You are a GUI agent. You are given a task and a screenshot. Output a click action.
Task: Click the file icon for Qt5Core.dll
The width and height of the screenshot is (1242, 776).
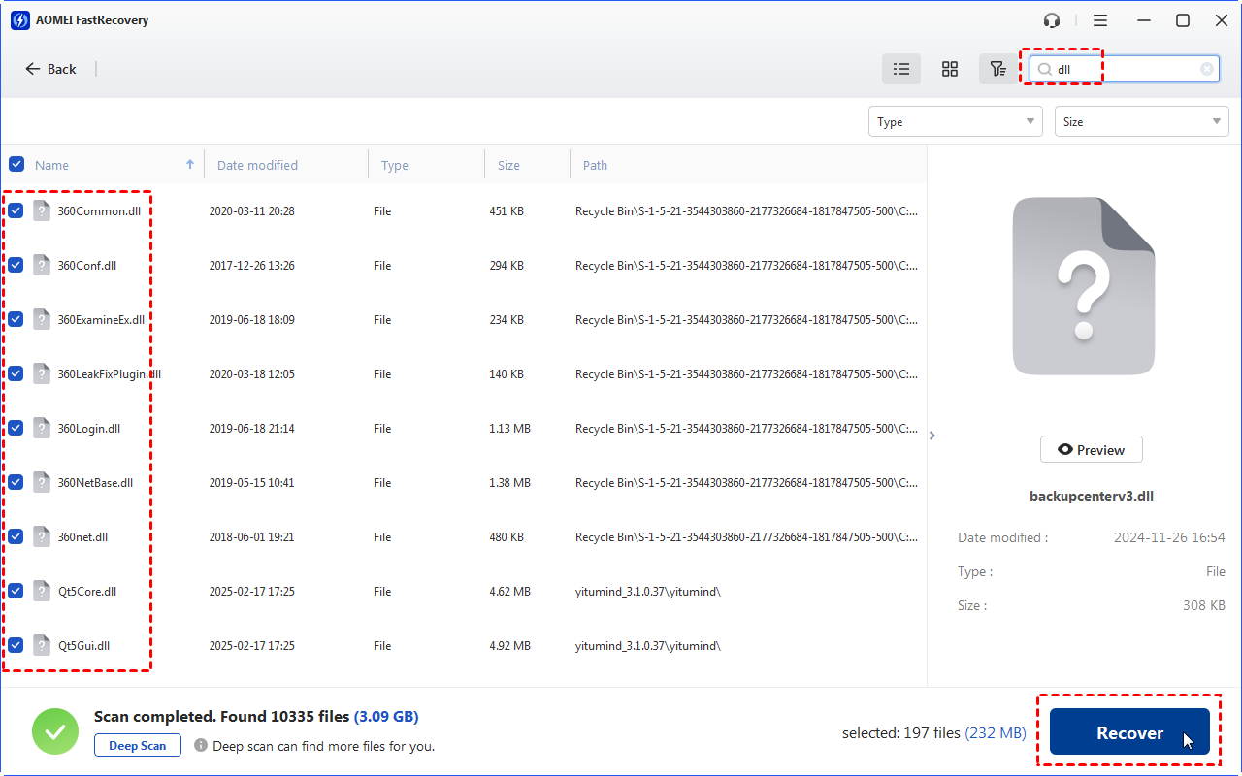[x=42, y=591]
